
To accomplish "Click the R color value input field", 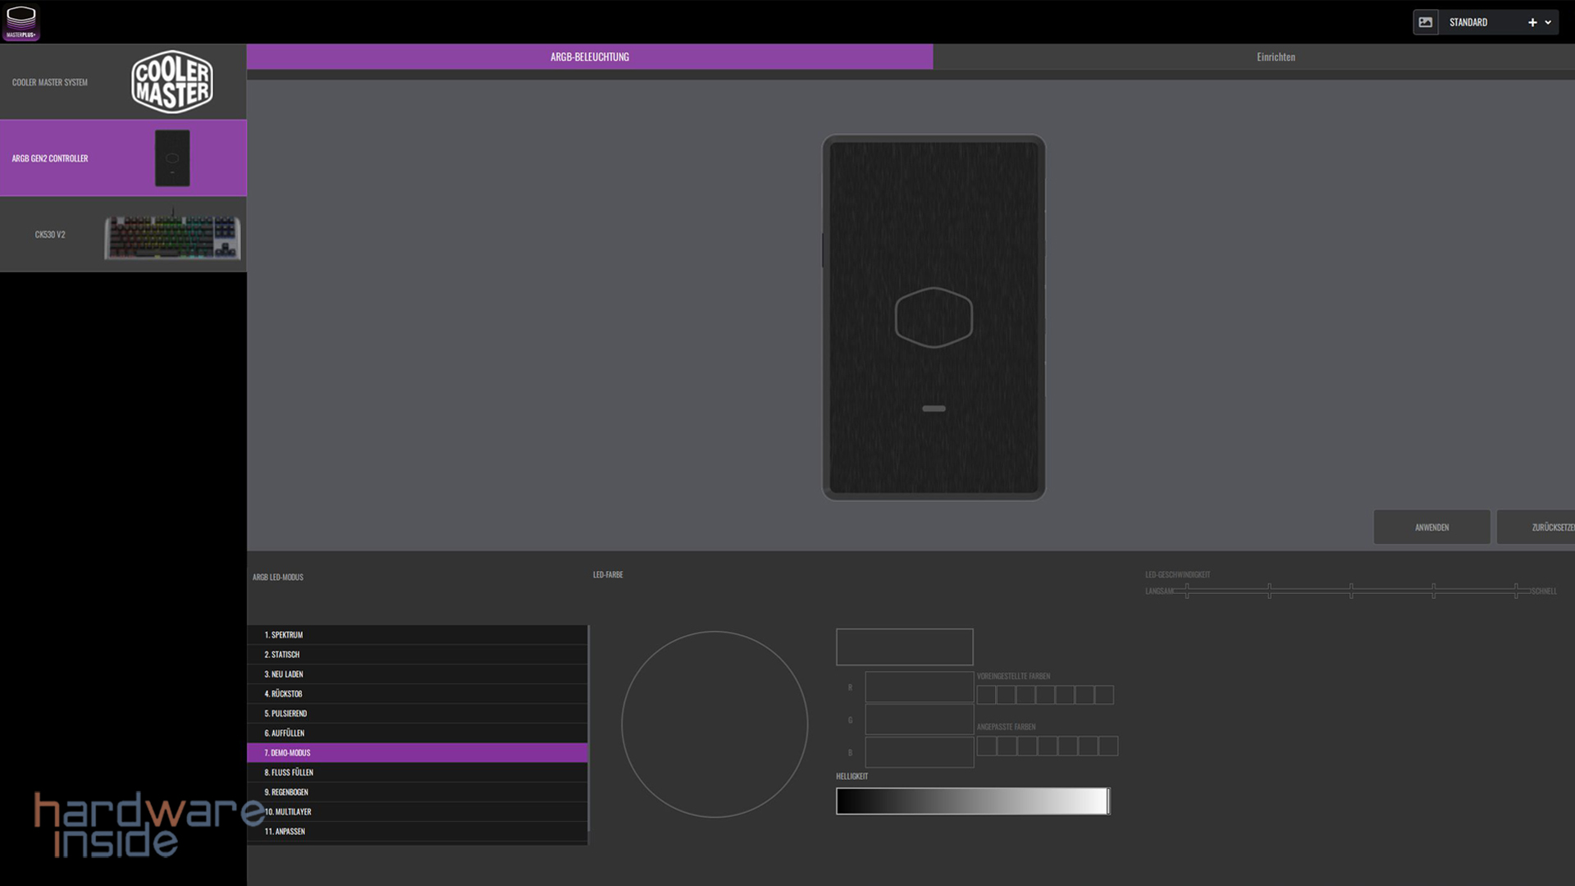I will click(919, 687).
